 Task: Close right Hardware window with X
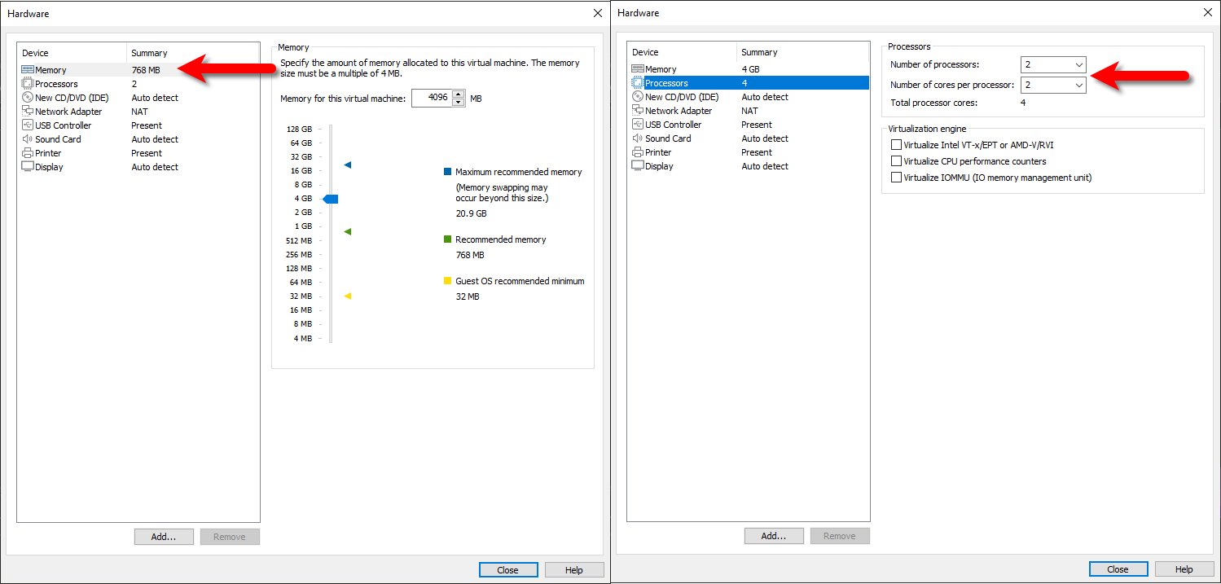[1208, 12]
